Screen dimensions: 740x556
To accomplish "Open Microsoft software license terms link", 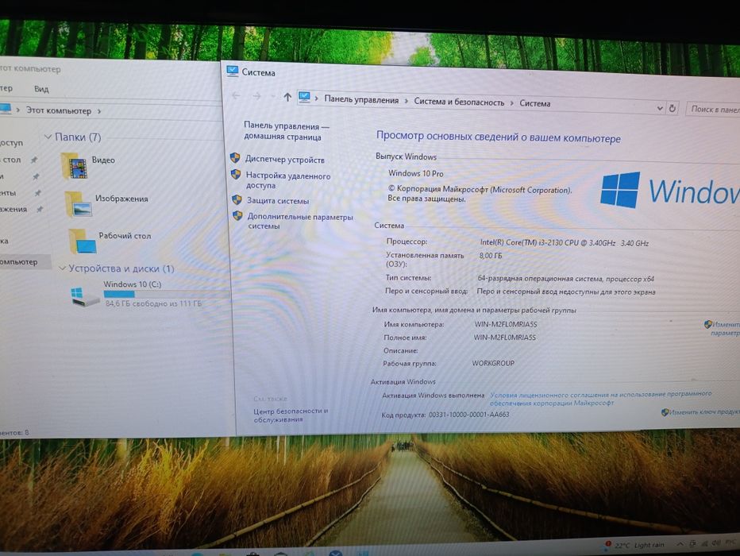I will (600, 399).
